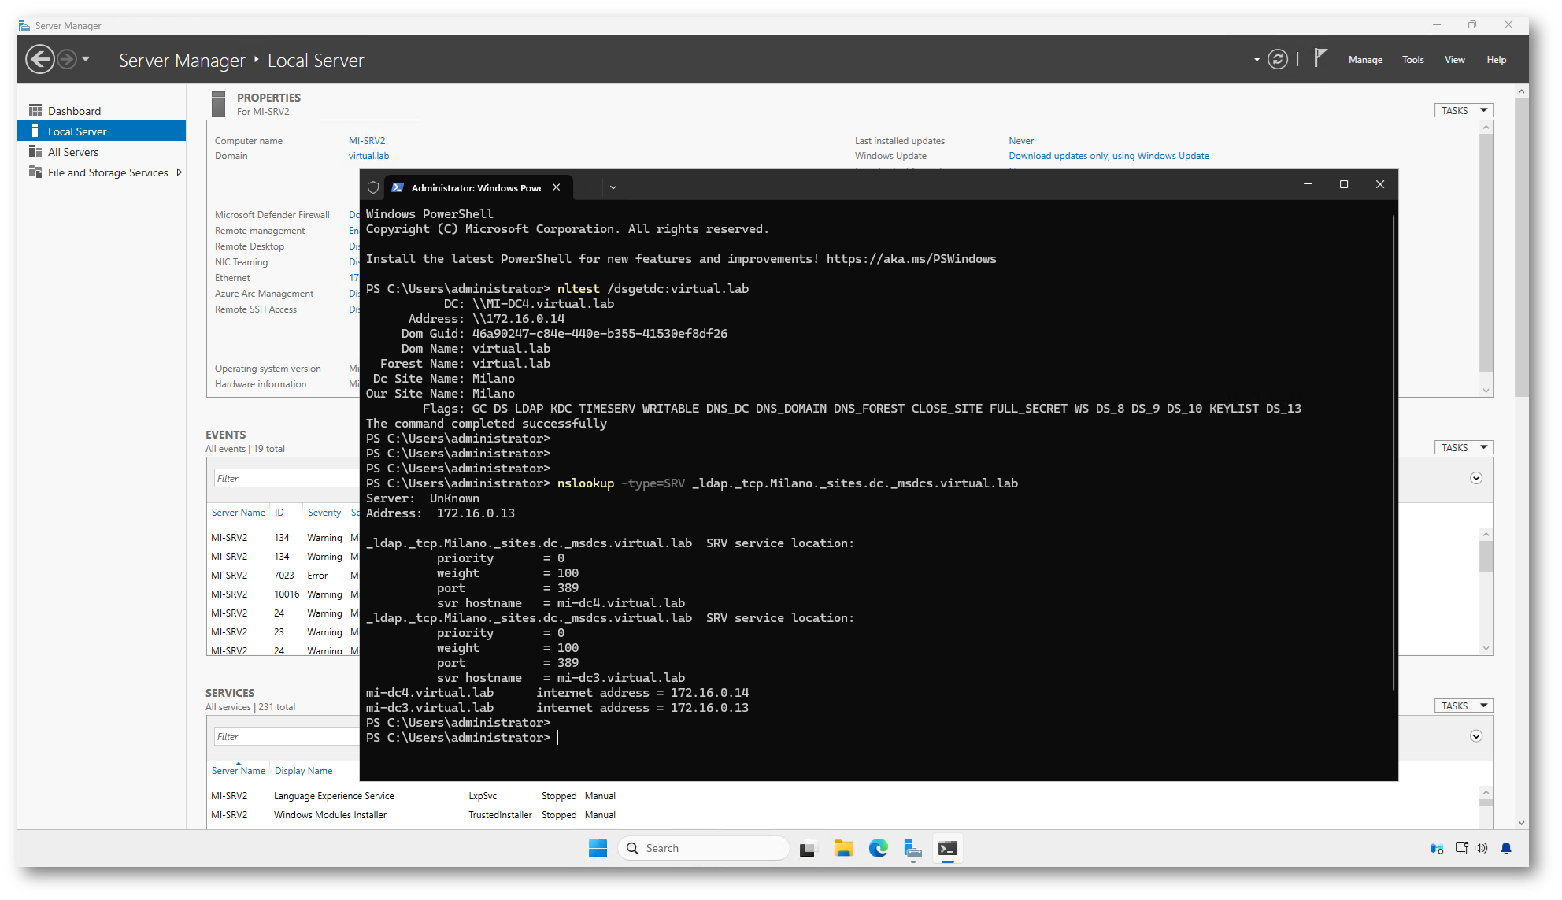Sort Events by ID column
Image resolution: width=1562 pixels, height=900 pixels.
(x=279, y=513)
